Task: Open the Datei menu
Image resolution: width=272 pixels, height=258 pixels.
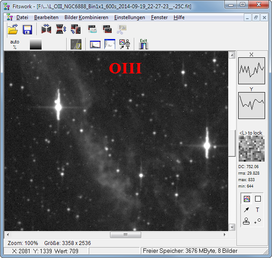Action: point(22,17)
